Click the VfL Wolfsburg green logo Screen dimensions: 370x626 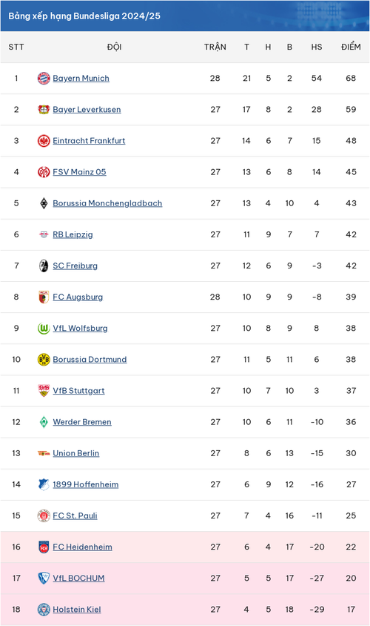coord(44,328)
